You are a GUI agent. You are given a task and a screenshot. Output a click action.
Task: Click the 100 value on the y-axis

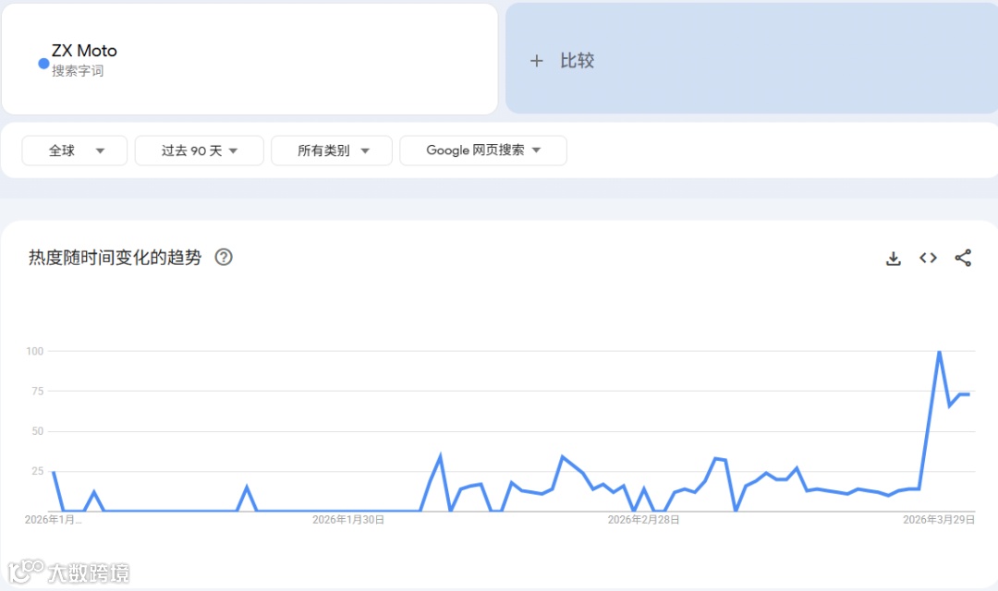(34, 351)
